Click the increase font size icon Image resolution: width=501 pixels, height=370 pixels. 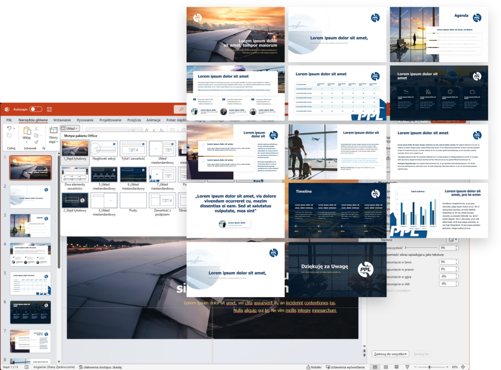pos(147,130)
